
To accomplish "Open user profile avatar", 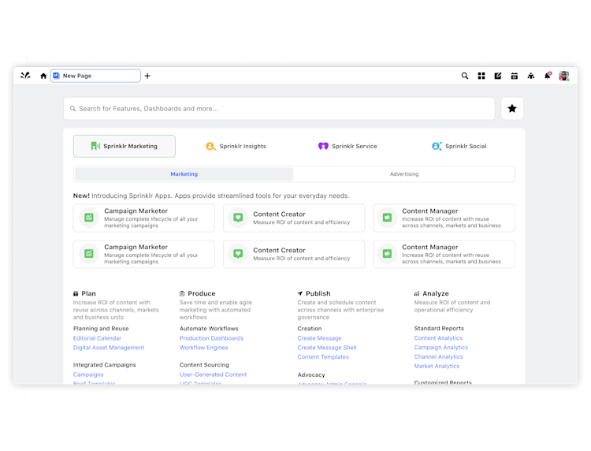I will coord(564,76).
